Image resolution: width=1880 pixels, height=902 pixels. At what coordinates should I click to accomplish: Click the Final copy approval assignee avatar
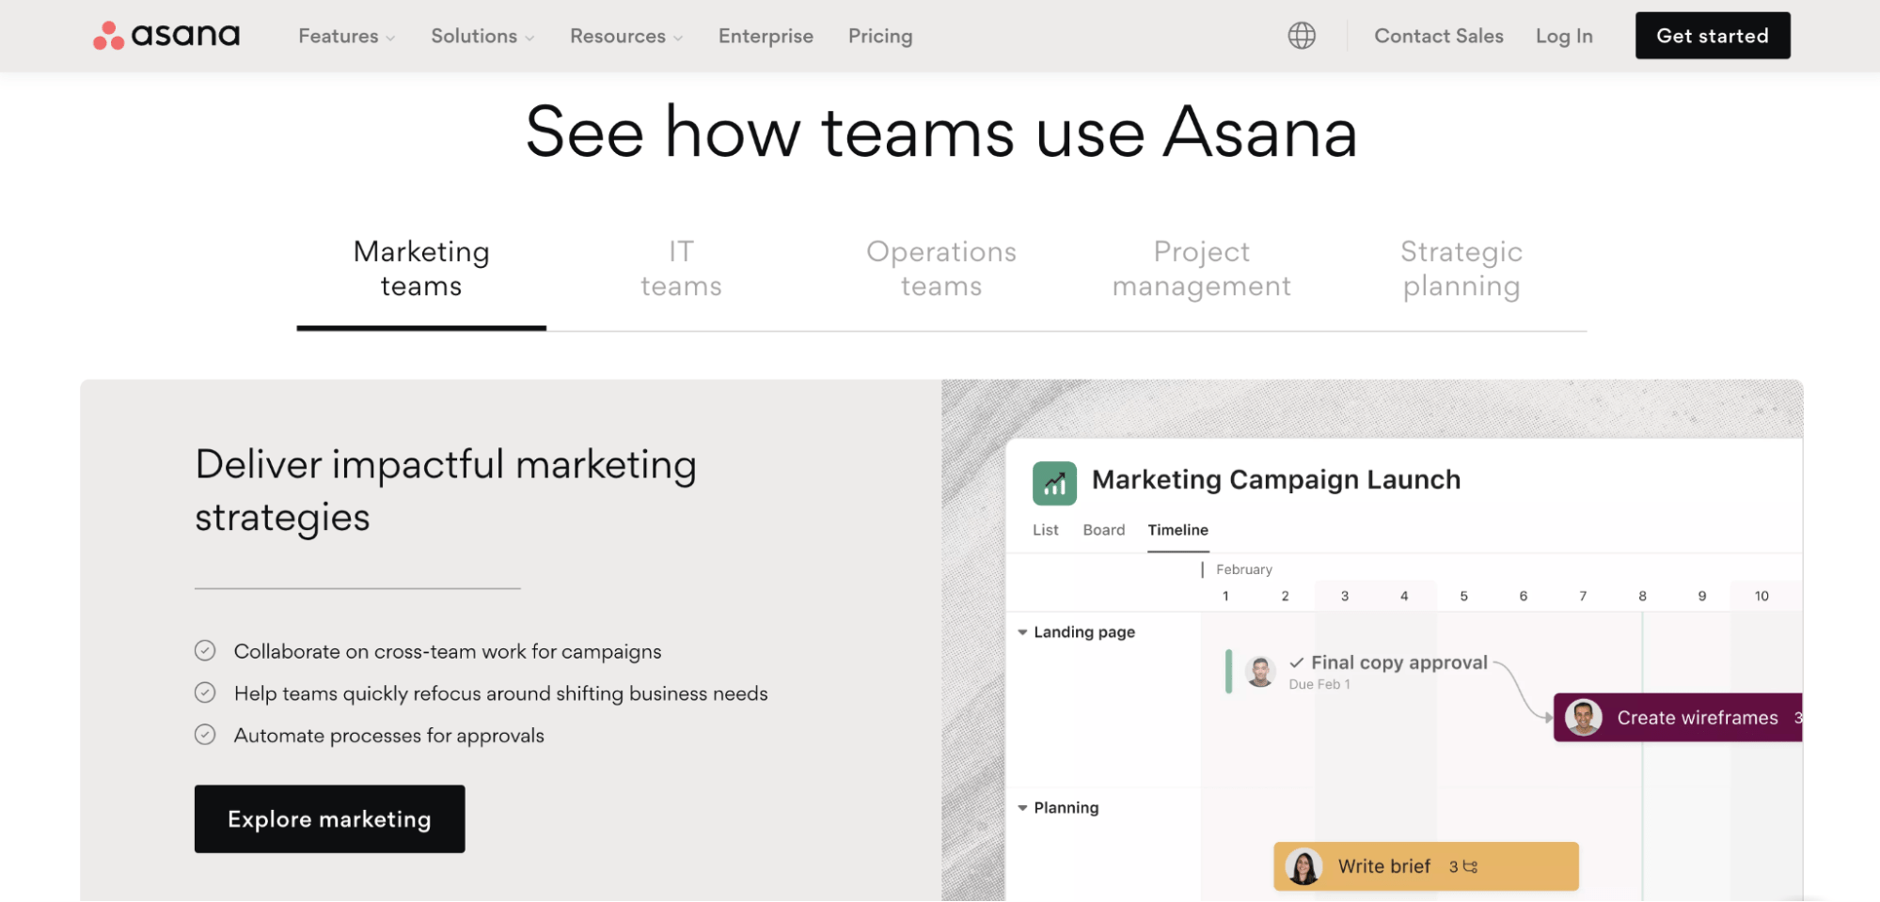pyautogui.click(x=1260, y=671)
